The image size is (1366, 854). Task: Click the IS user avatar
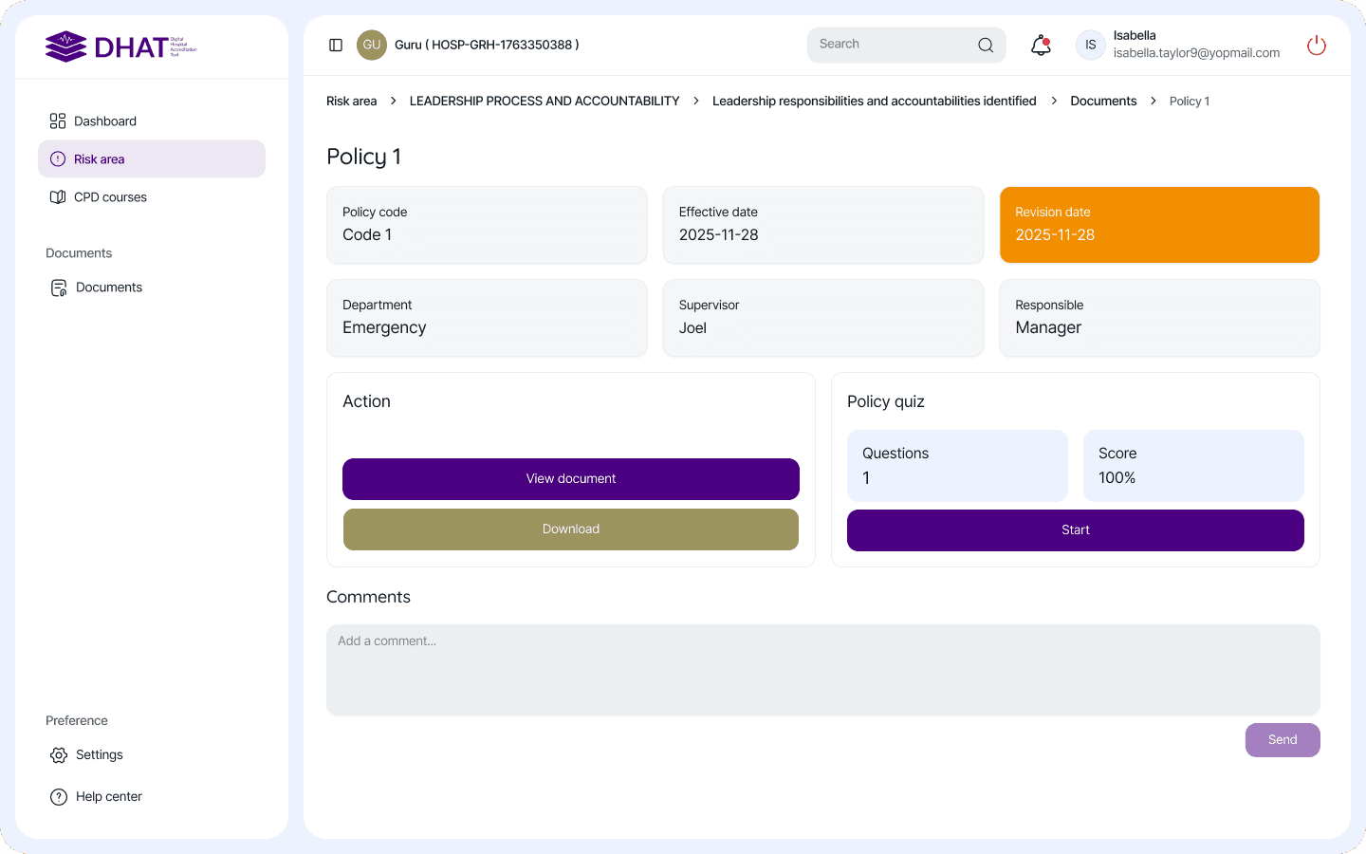pos(1090,45)
